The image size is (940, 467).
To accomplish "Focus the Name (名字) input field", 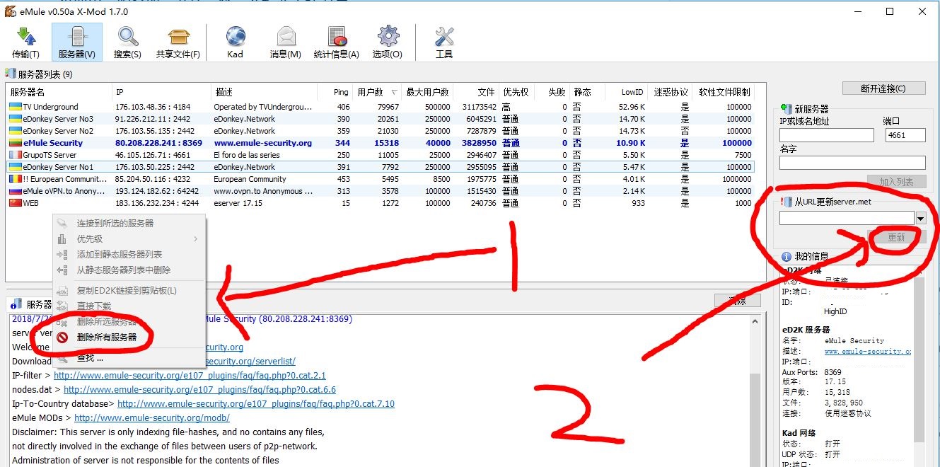I will coord(852,163).
